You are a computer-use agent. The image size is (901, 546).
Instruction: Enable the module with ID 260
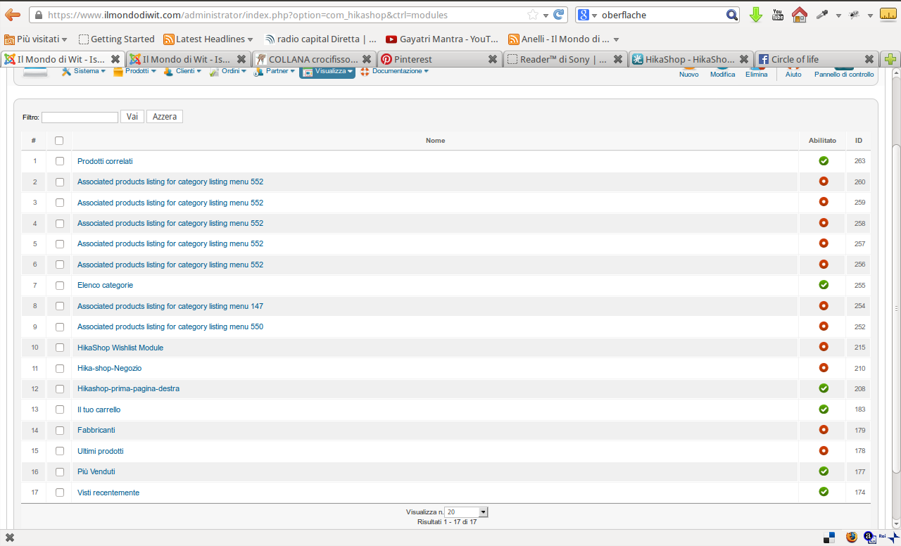click(x=824, y=182)
